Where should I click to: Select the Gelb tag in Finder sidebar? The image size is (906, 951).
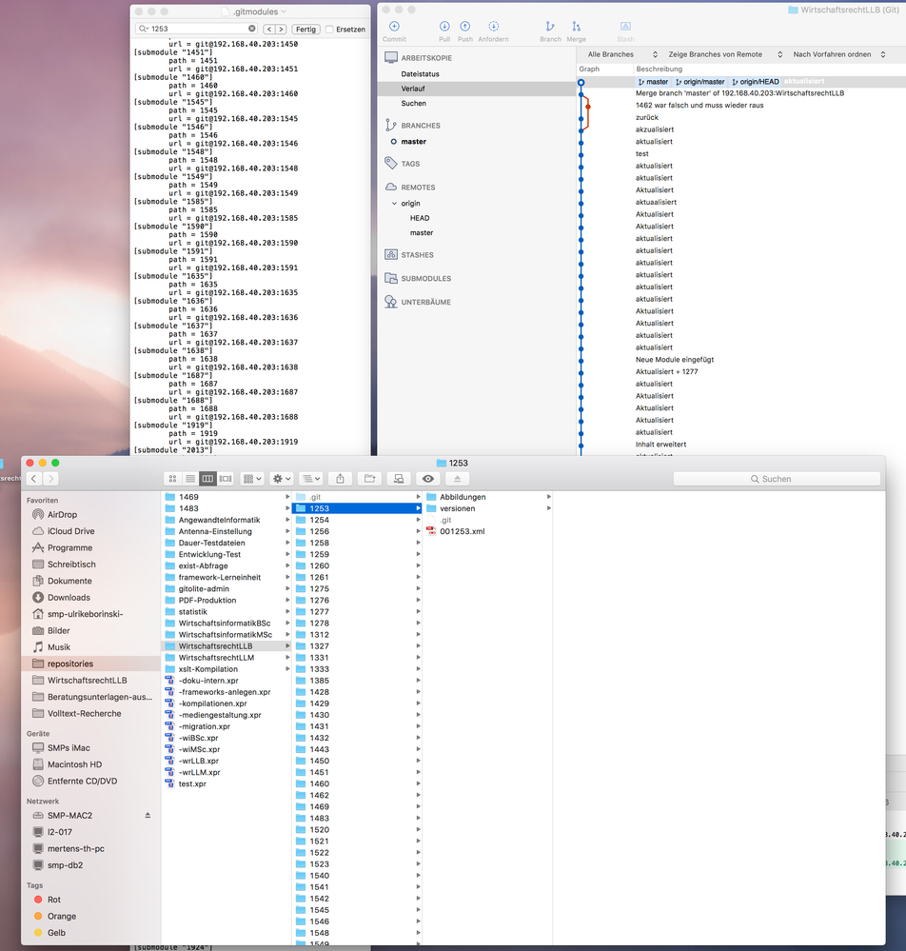(x=56, y=932)
